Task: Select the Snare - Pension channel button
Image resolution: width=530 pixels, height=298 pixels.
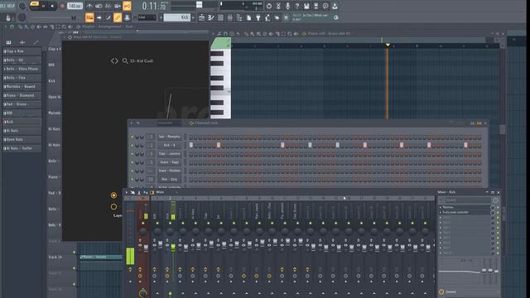Action: (169, 171)
